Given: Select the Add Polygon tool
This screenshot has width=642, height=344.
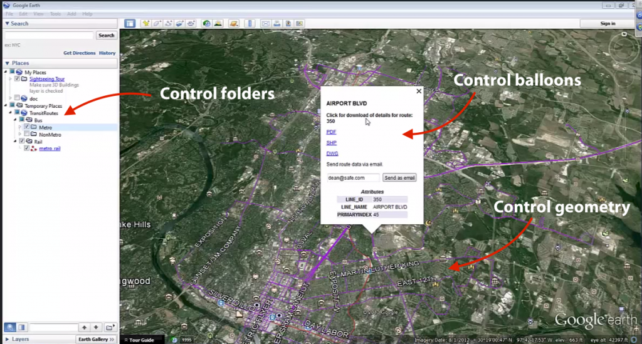Looking at the screenshot, I should pyautogui.click(x=157, y=24).
